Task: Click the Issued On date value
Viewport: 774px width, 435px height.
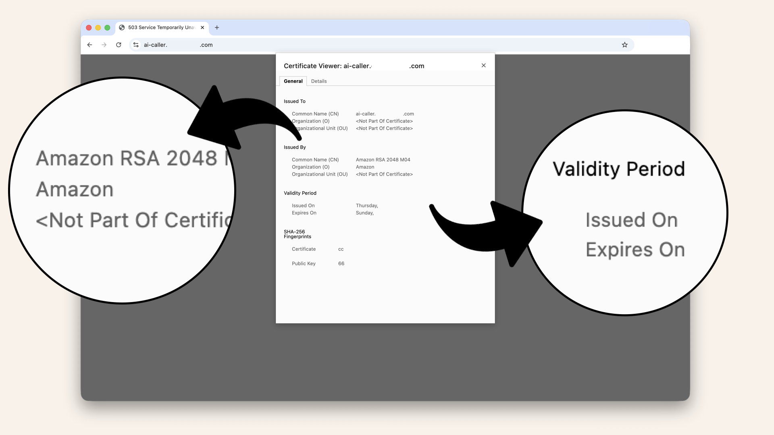Action: (x=366, y=205)
